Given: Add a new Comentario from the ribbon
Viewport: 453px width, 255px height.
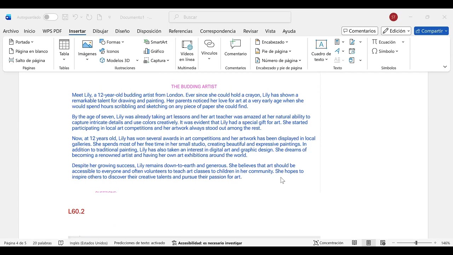Looking at the screenshot, I should click(235, 49).
